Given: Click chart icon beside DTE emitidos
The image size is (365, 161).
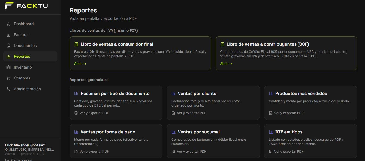Looking at the screenshot, I should click(271, 132).
